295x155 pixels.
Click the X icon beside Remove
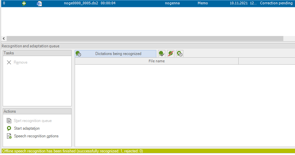9,62
